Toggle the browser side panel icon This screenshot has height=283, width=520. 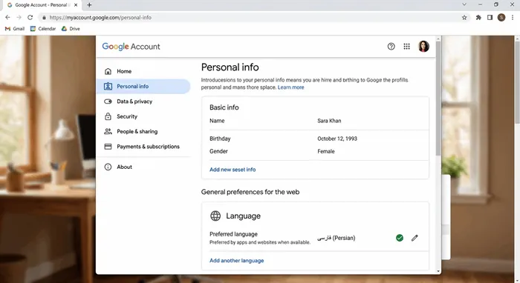490,18
